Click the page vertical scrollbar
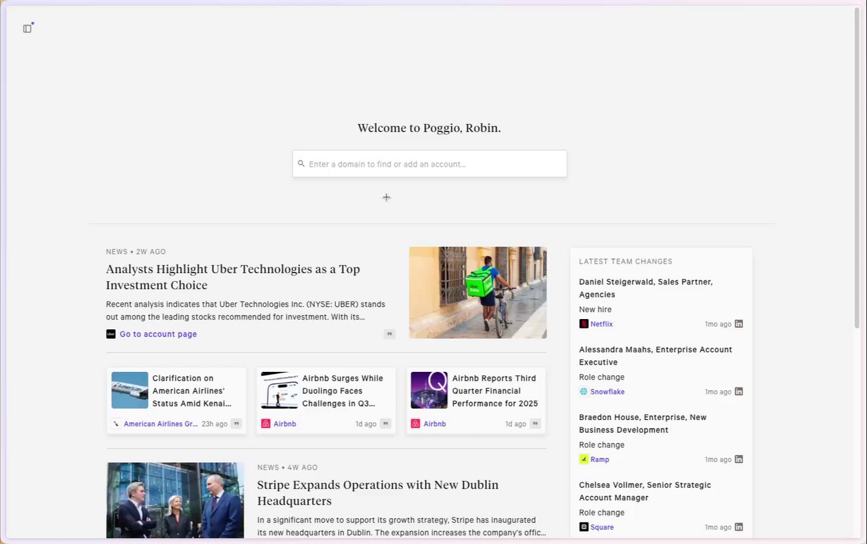Image resolution: width=867 pixels, height=544 pixels. coord(857,169)
